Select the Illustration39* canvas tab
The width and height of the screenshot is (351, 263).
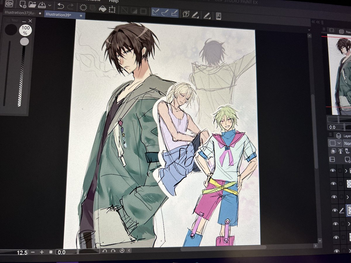pyautogui.click(x=58, y=15)
